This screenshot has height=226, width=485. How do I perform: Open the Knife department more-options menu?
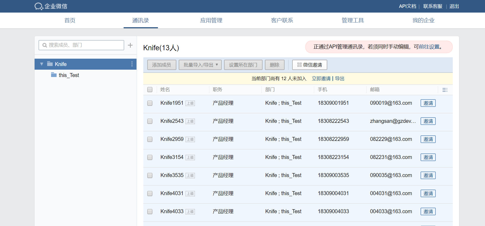pyautogui.click(x=132, y=64)
